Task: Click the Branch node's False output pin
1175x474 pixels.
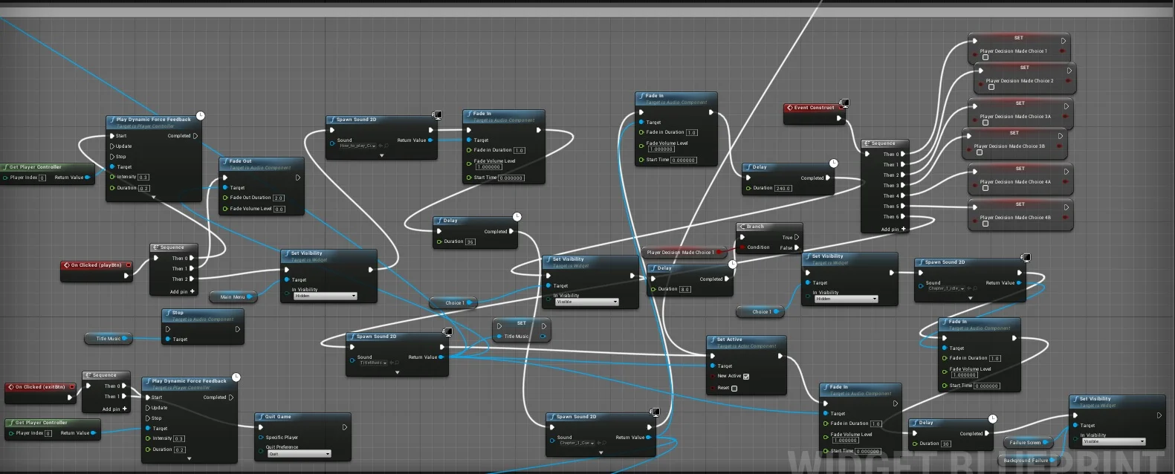Action: coord(797,247)
